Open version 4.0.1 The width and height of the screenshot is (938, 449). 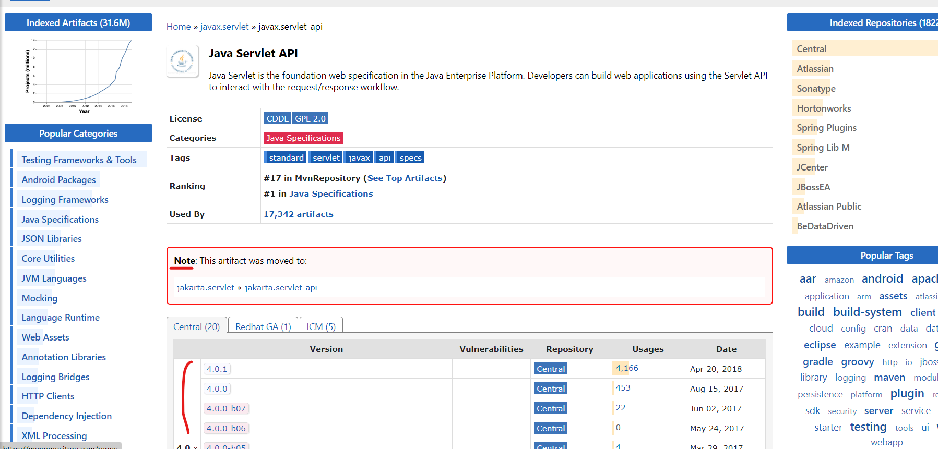pyautogui.click(x=217, y=369)
